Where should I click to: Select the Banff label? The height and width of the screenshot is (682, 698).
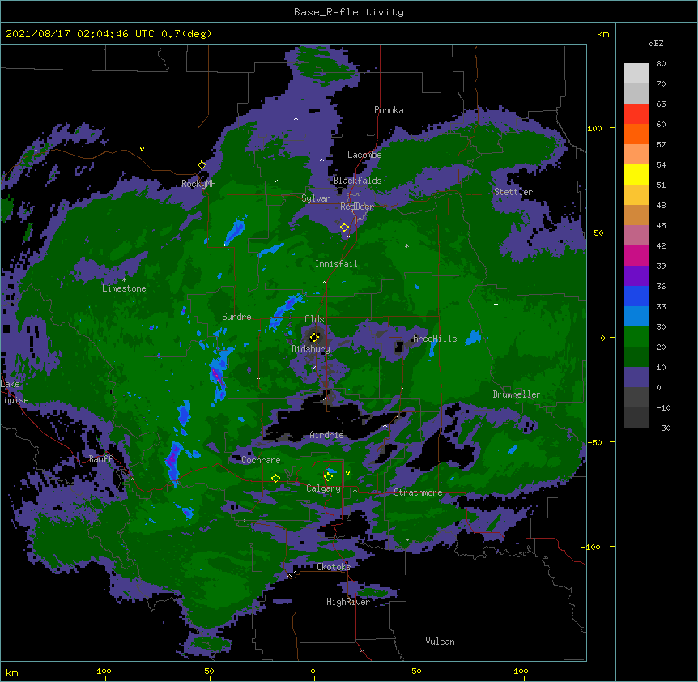[x=100, y=459]
